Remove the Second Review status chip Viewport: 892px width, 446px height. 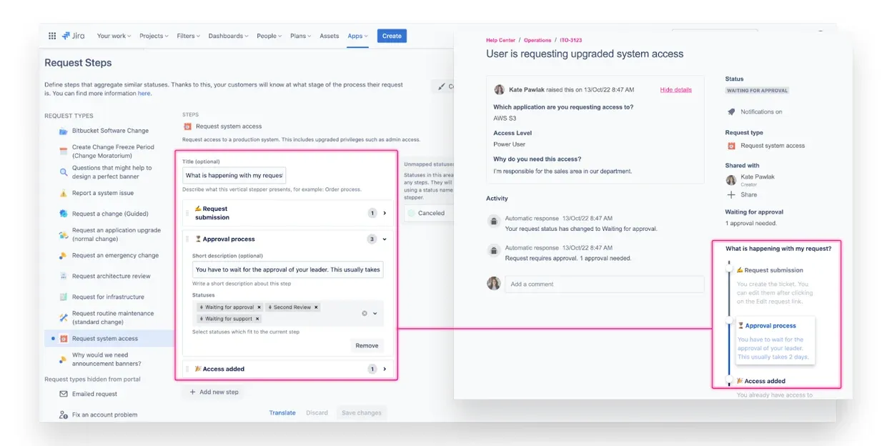[317, 307]
